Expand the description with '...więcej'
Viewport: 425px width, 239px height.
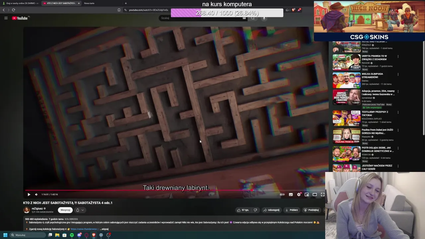104,229
